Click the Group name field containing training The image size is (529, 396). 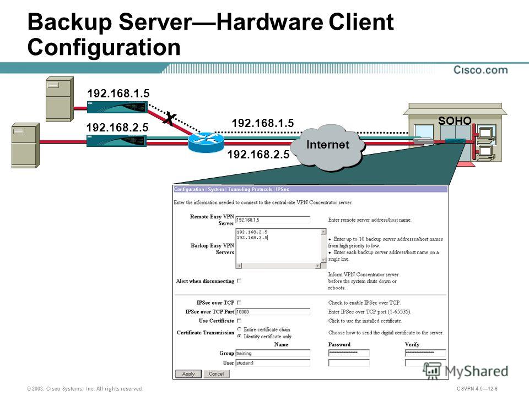[273, 353]
